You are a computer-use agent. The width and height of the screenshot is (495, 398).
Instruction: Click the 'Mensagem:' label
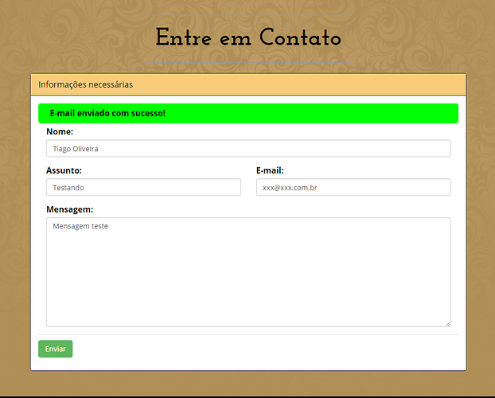click(x=69, y=209)
